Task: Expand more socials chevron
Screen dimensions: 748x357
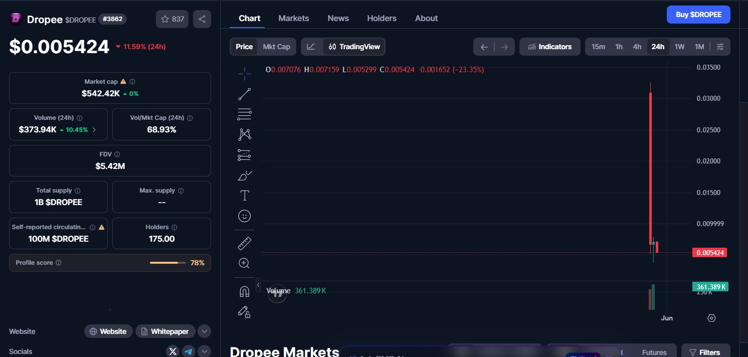Action: pyautogui.click(x=204, y=351)
